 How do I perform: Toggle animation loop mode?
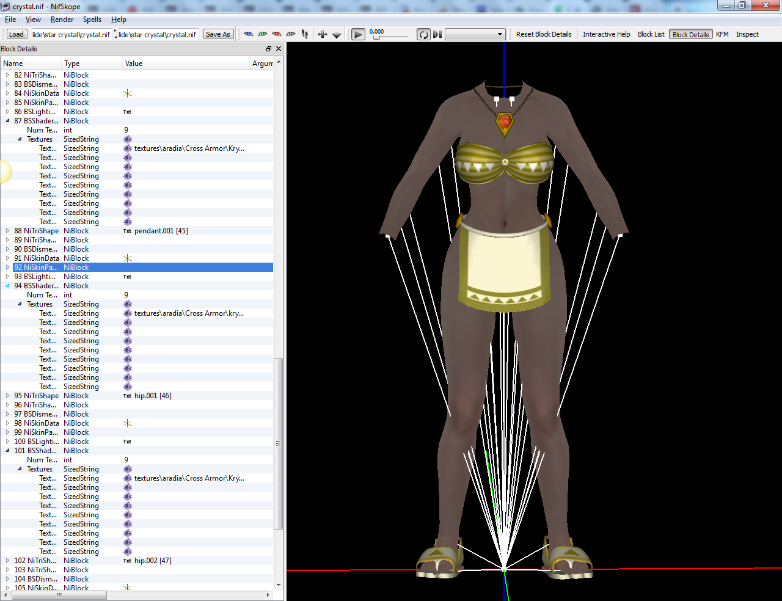[423, 34]
